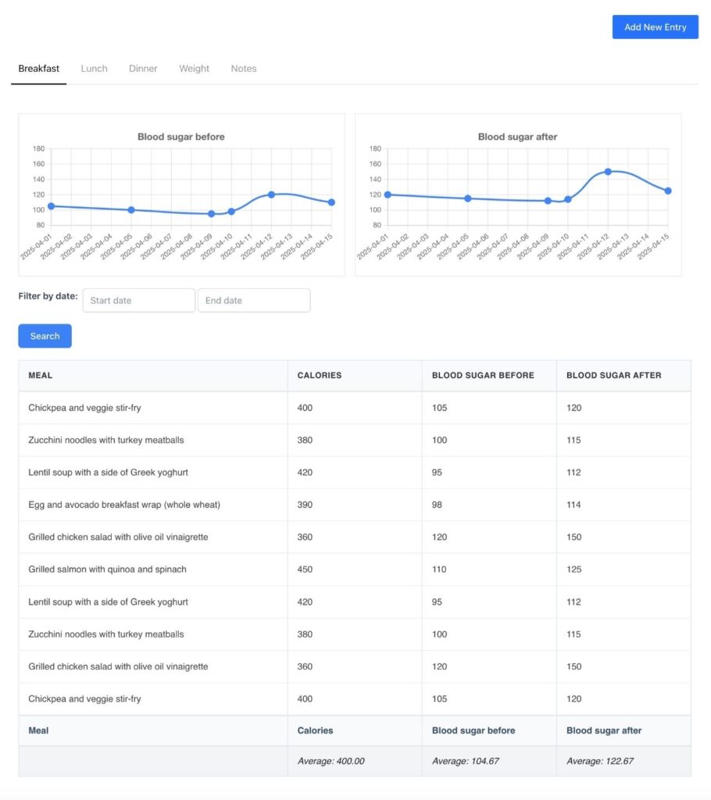Click the 2025-04-12 point on Blood sugar before chart

coord(271,195)
